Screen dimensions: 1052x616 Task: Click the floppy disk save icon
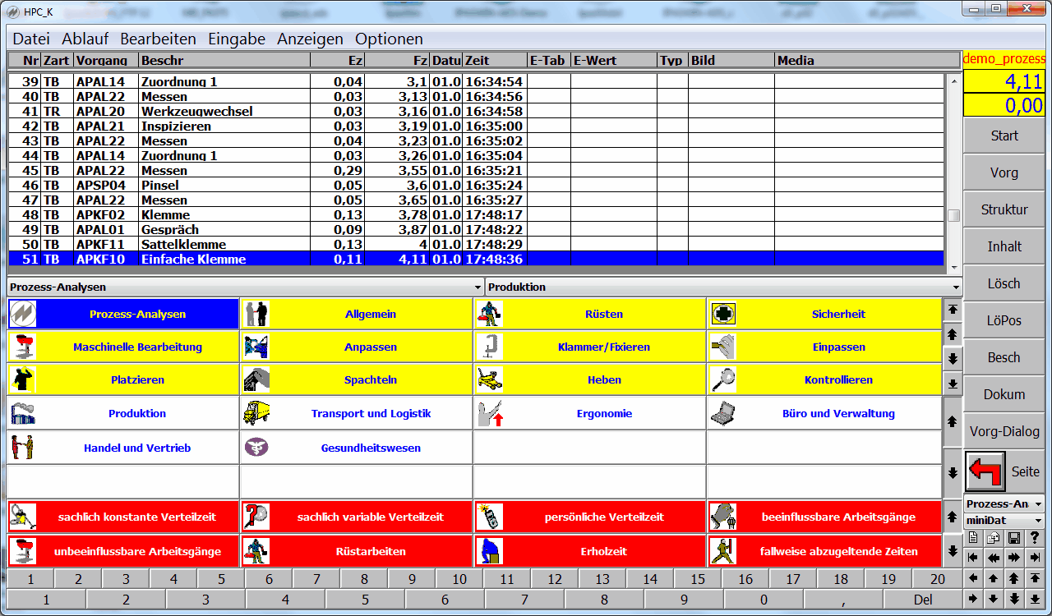tap(1014, 538)
